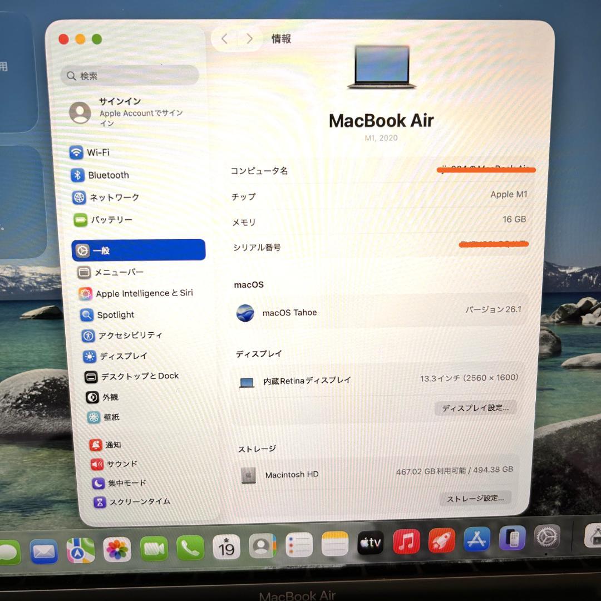Click the forward navigation chevron

[x=249, y=38]
